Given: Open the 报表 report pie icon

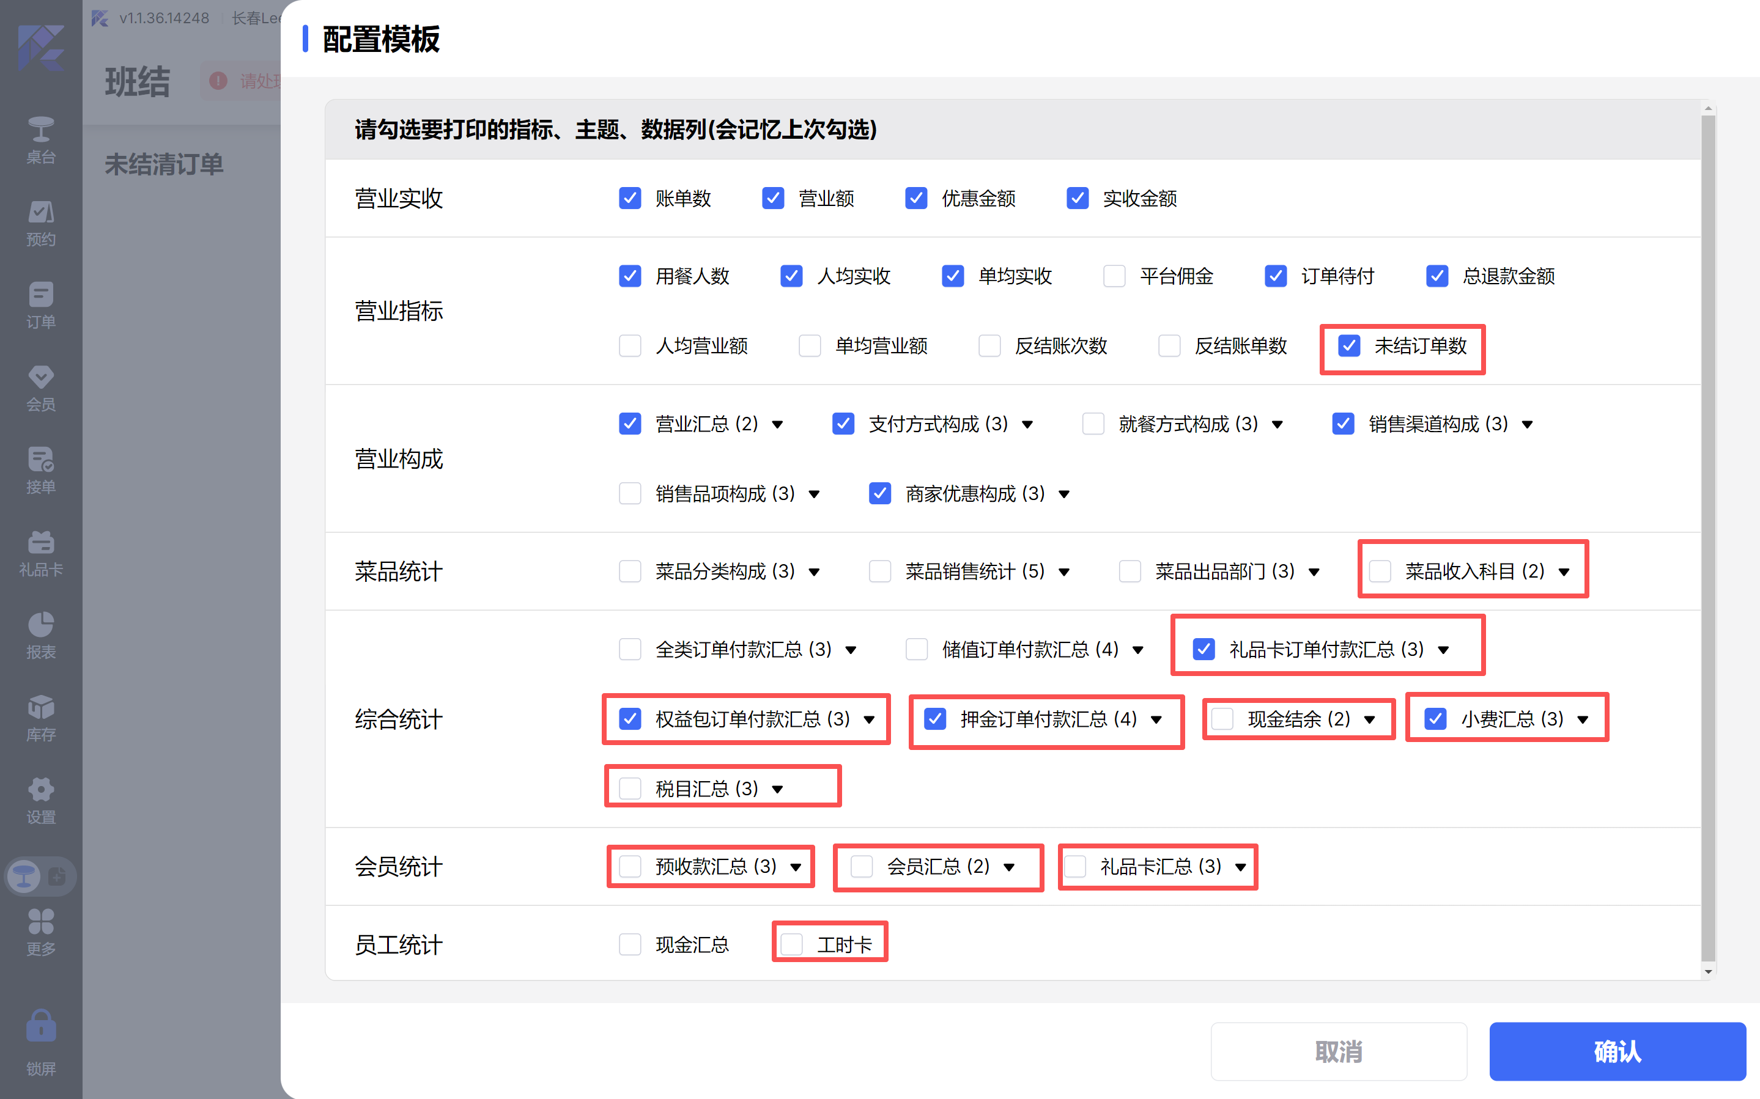Looking at the screenshot, I should coord(41,624).
